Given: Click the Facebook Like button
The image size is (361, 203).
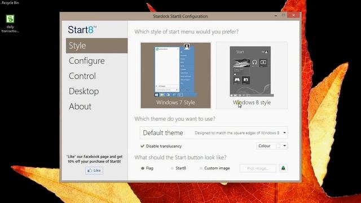Looking at the screenshot, I should (x=94, y=170).
